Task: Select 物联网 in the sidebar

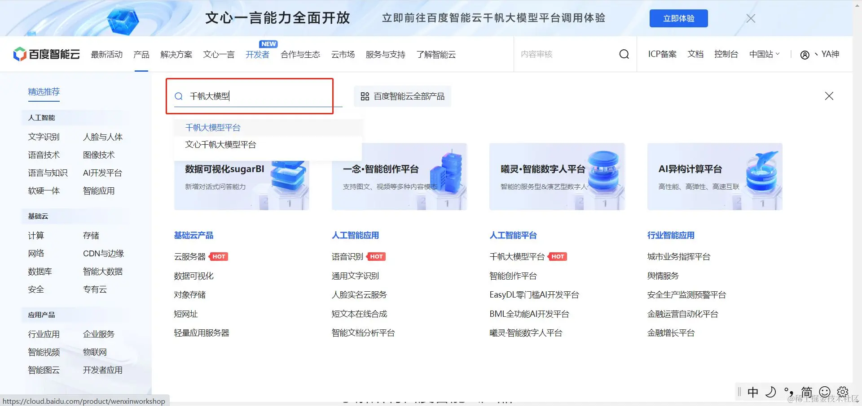Action: click(95, 352)
